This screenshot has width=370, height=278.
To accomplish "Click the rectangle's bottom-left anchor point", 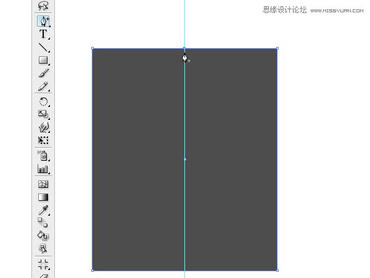I will (92, 271).
